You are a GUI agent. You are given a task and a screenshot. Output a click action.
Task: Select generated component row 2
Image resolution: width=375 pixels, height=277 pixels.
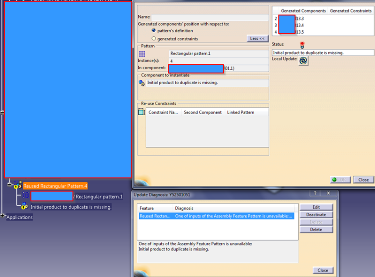pos(323,18)
